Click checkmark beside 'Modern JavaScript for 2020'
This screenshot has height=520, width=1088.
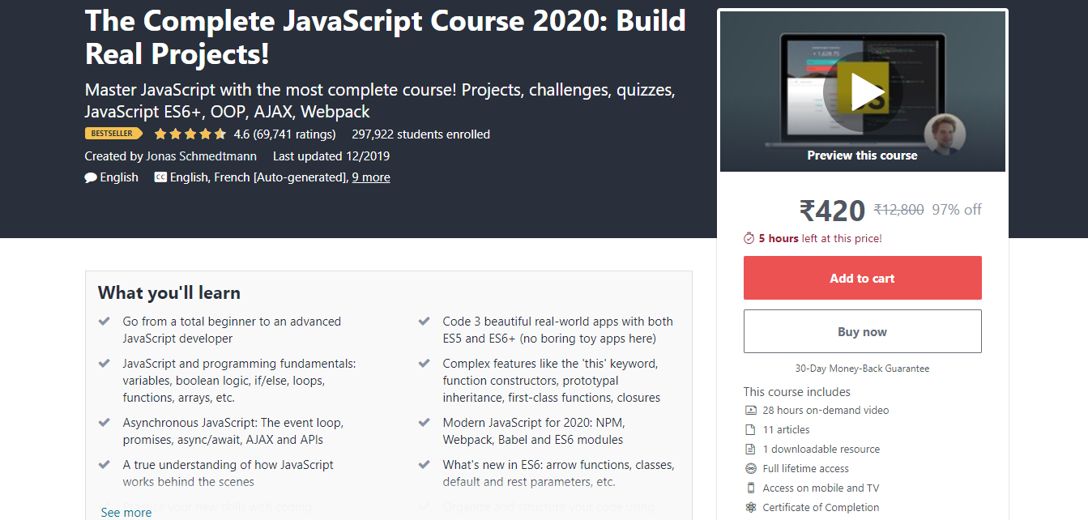(x=425, y=423)
